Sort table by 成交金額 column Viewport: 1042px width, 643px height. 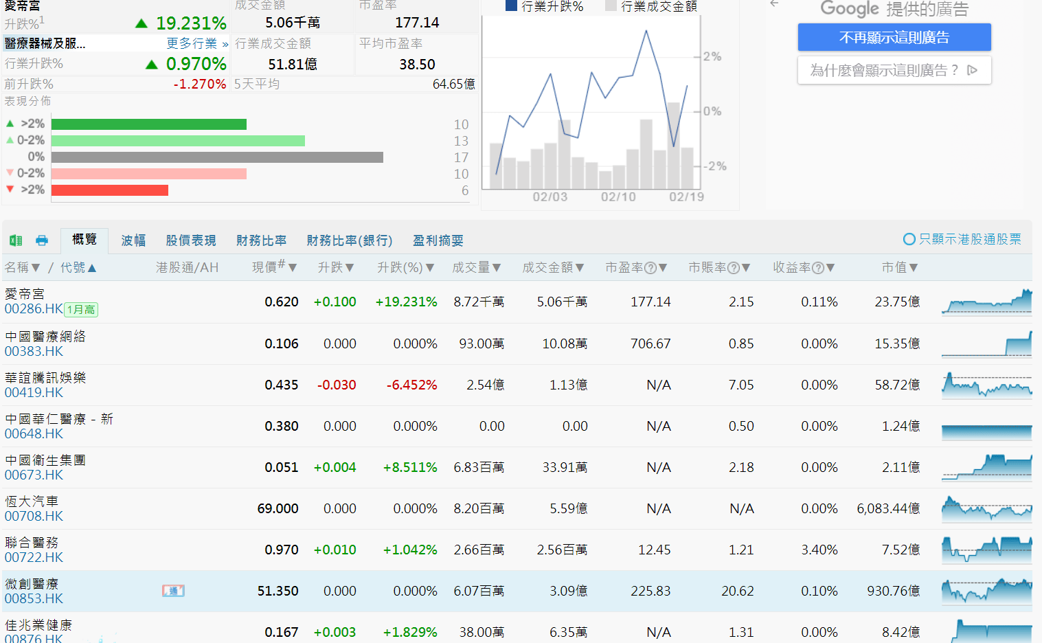[x=553, y=267]
